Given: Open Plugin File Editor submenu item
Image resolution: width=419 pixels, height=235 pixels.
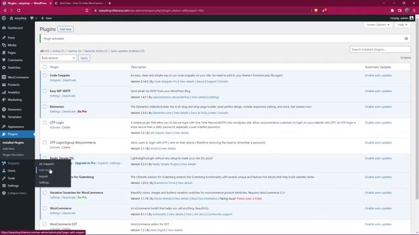Looking at the screenshot, I should (x=13, y=155).
